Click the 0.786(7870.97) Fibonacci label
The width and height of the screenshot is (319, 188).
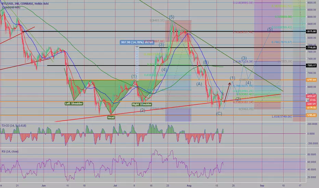tap(282, 42)
